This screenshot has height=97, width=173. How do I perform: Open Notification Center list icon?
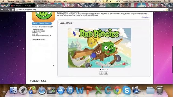[169, 1]
